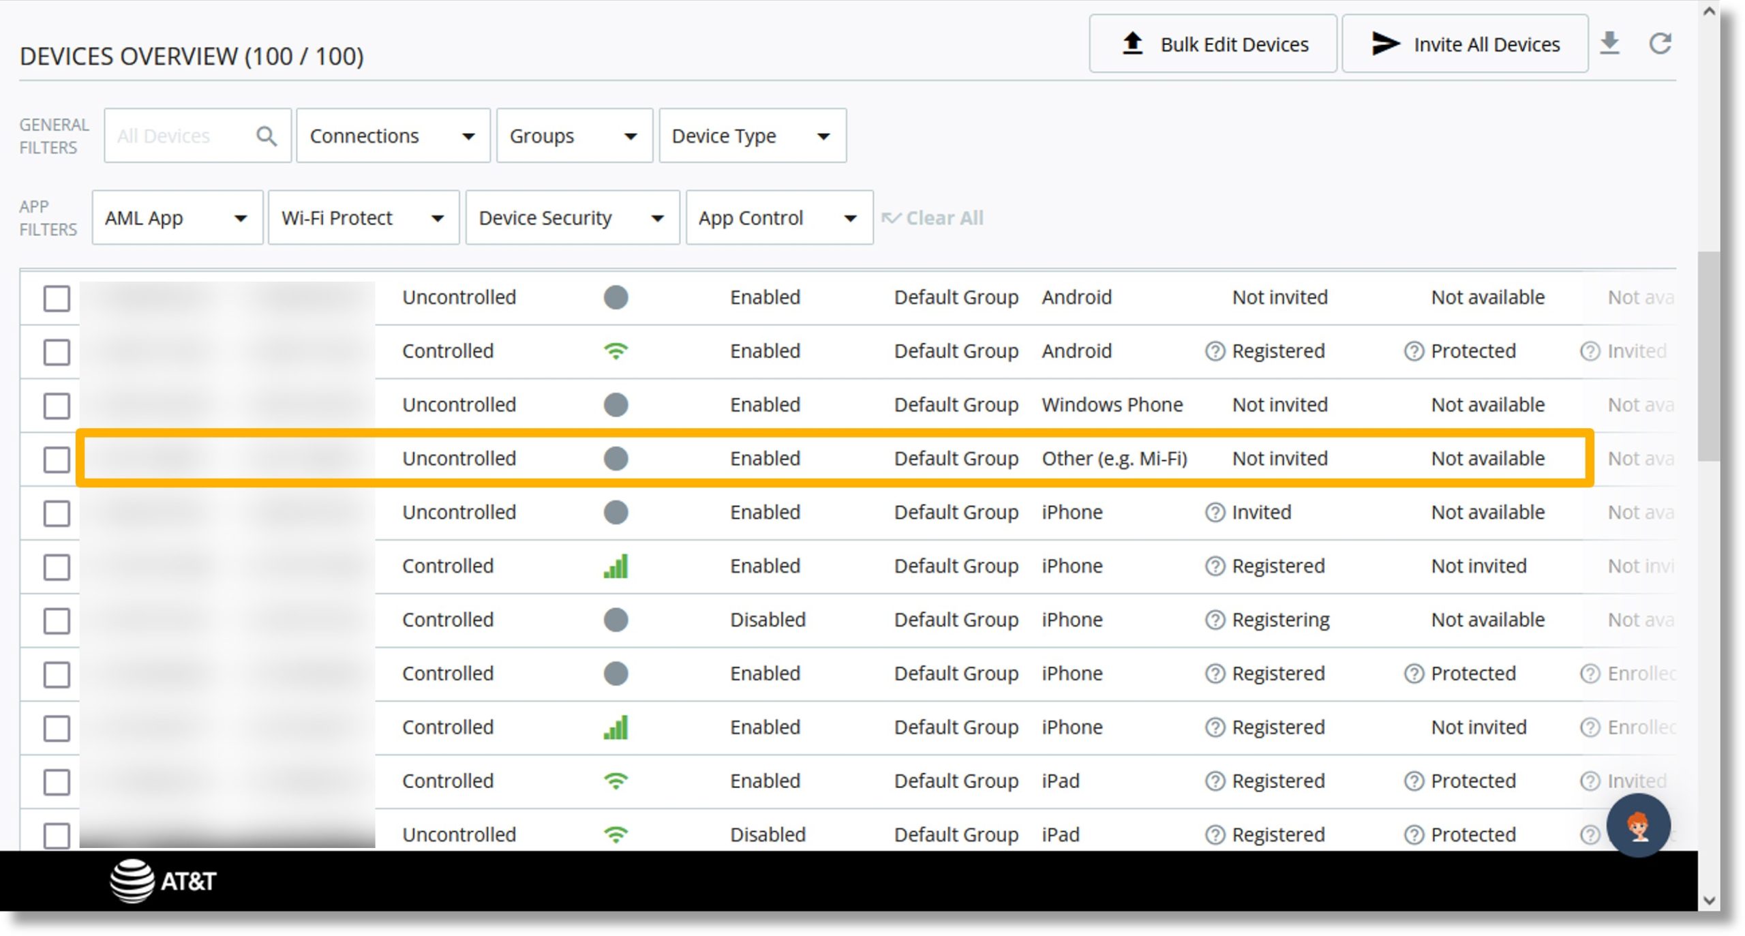Open the App Control filter dropdown

[779, 217]
